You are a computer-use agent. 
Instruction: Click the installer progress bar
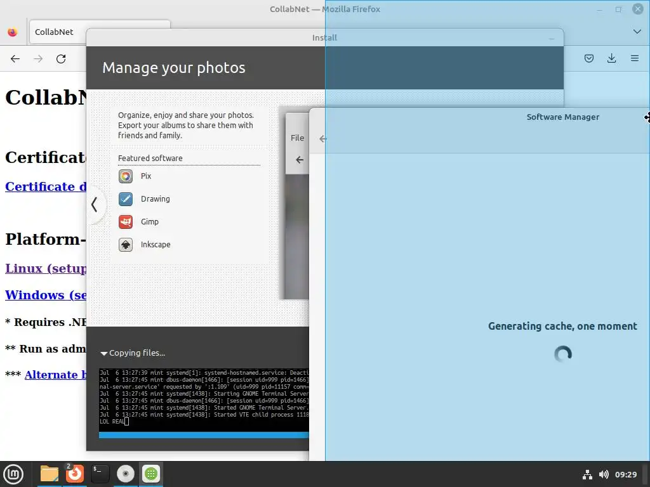click(x=204, y=435)
